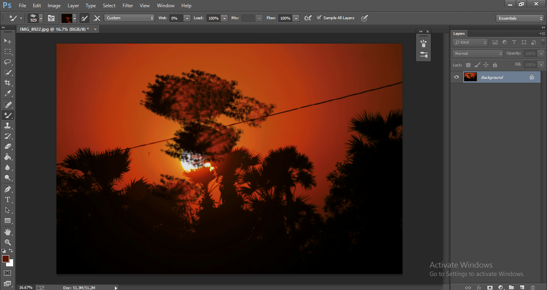Open the Custom blending combinations dropdown
This screenshot has height=290, width=547.
click(129, 18)
